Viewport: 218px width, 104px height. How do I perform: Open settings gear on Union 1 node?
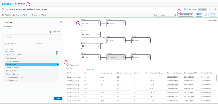(124, 40)
